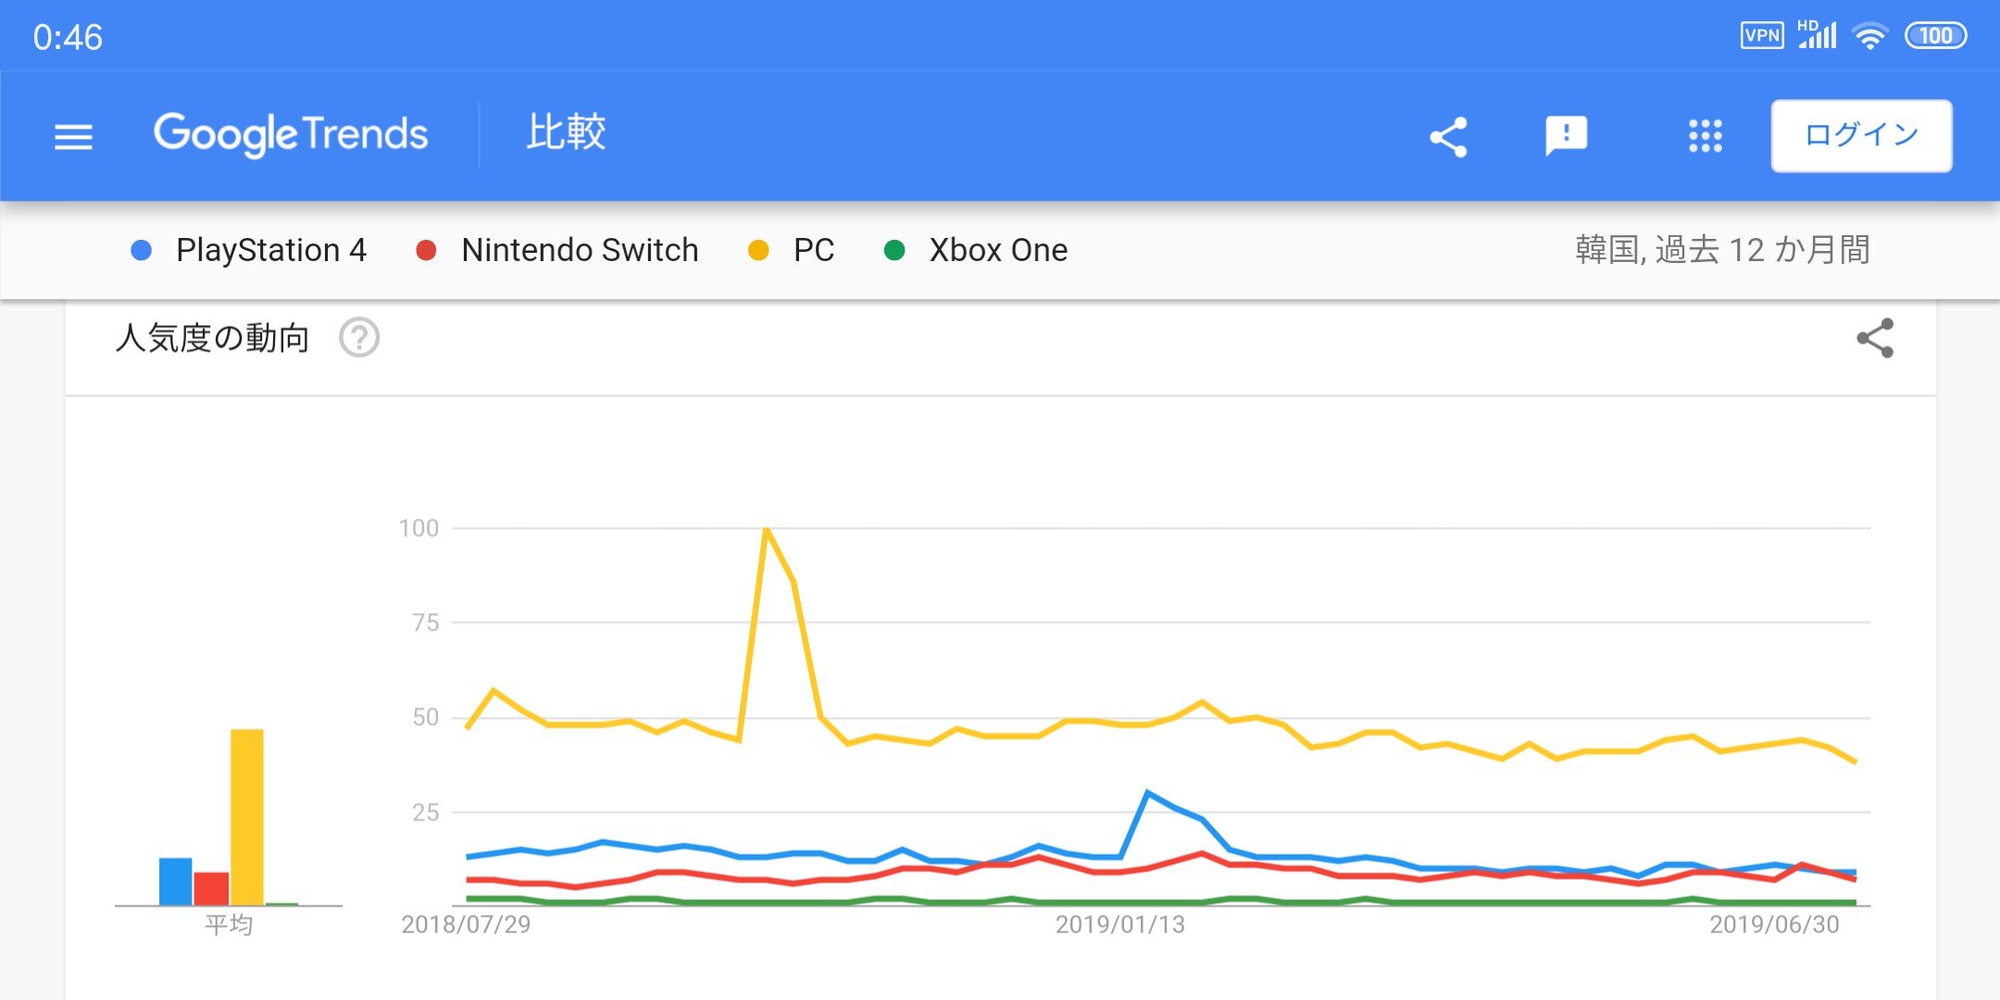Select the PlayStation 4 search term

pos(270,250)
